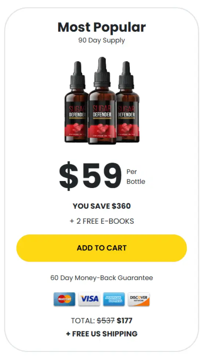Click the right Sugar Defender bottle

pyautogui.click(x=128, y=102)
